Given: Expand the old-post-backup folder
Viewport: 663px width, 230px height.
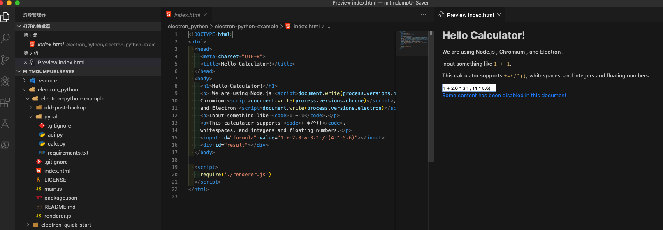Looking at the screenshot, I should click(x=31, y=107).
